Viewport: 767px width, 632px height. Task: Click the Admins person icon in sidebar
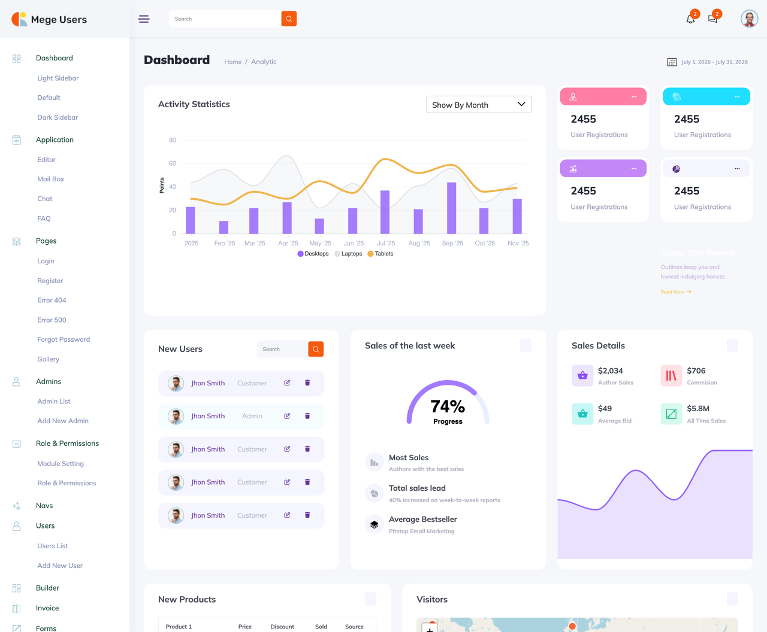pos(17,382)
